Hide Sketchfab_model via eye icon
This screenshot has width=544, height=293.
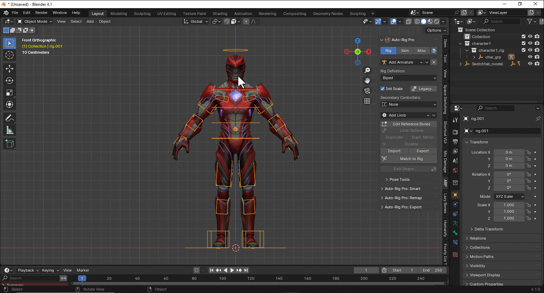point(530,64)
